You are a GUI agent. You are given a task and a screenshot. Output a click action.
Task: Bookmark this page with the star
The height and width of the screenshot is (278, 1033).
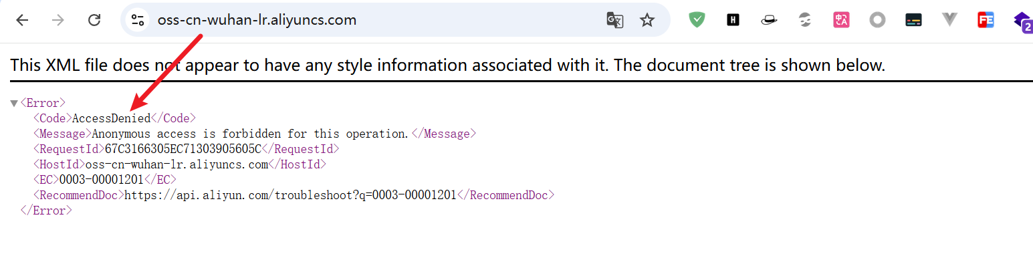tap(647, 20)
